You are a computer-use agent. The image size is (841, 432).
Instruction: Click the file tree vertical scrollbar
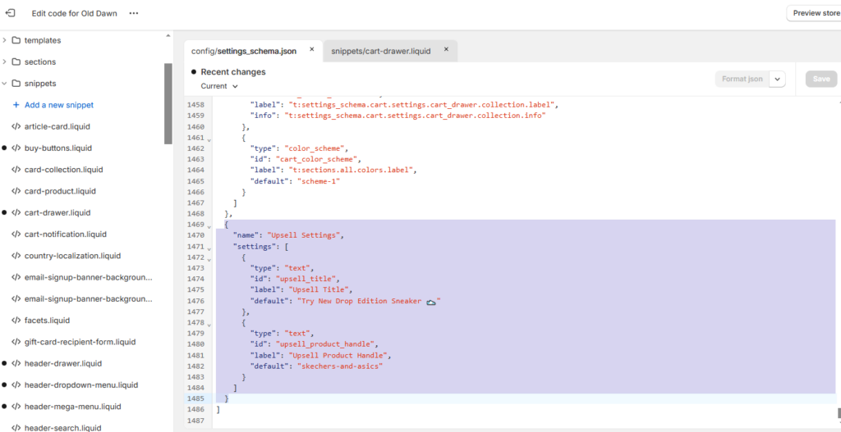coord(168,104)
